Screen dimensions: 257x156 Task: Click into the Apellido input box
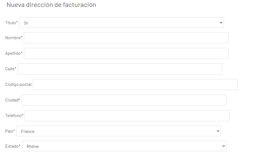click(x=126, y=53)
